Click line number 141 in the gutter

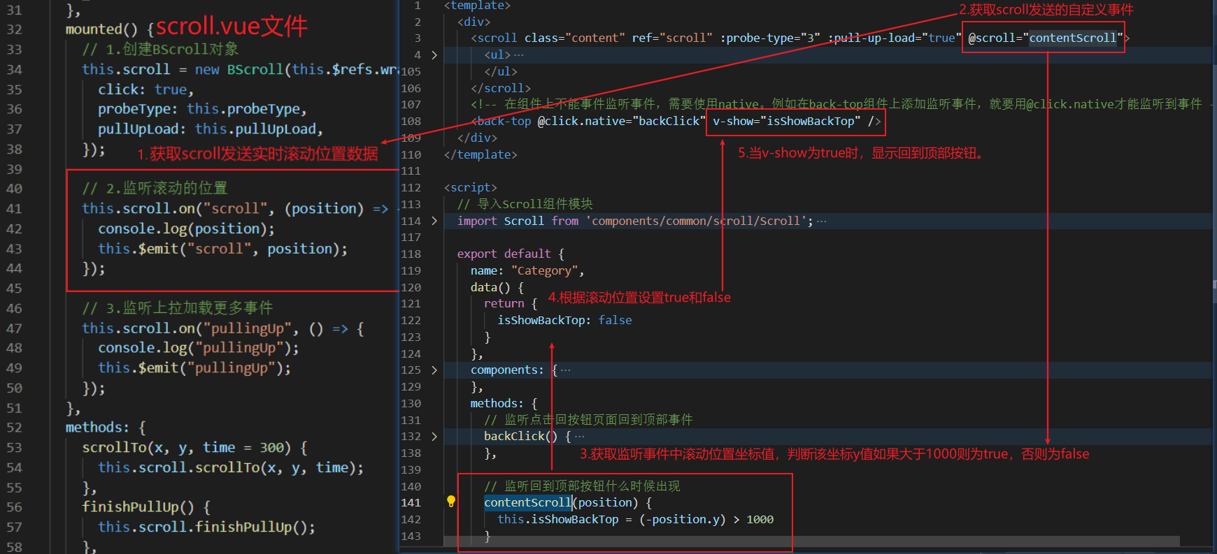coord(411,503)
